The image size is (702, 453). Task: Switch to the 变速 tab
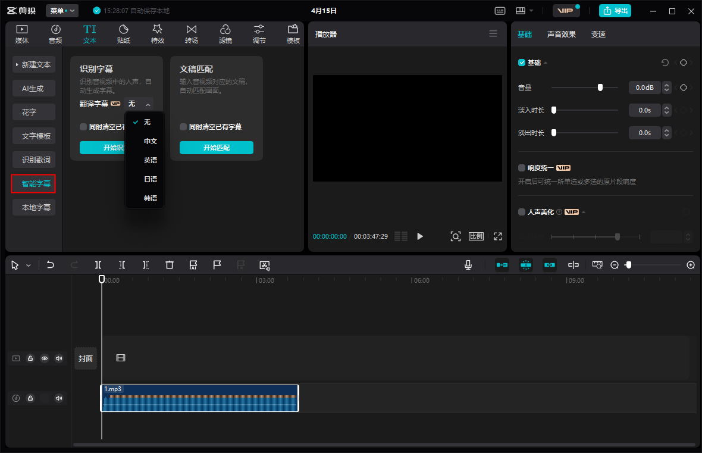point(598,35)
